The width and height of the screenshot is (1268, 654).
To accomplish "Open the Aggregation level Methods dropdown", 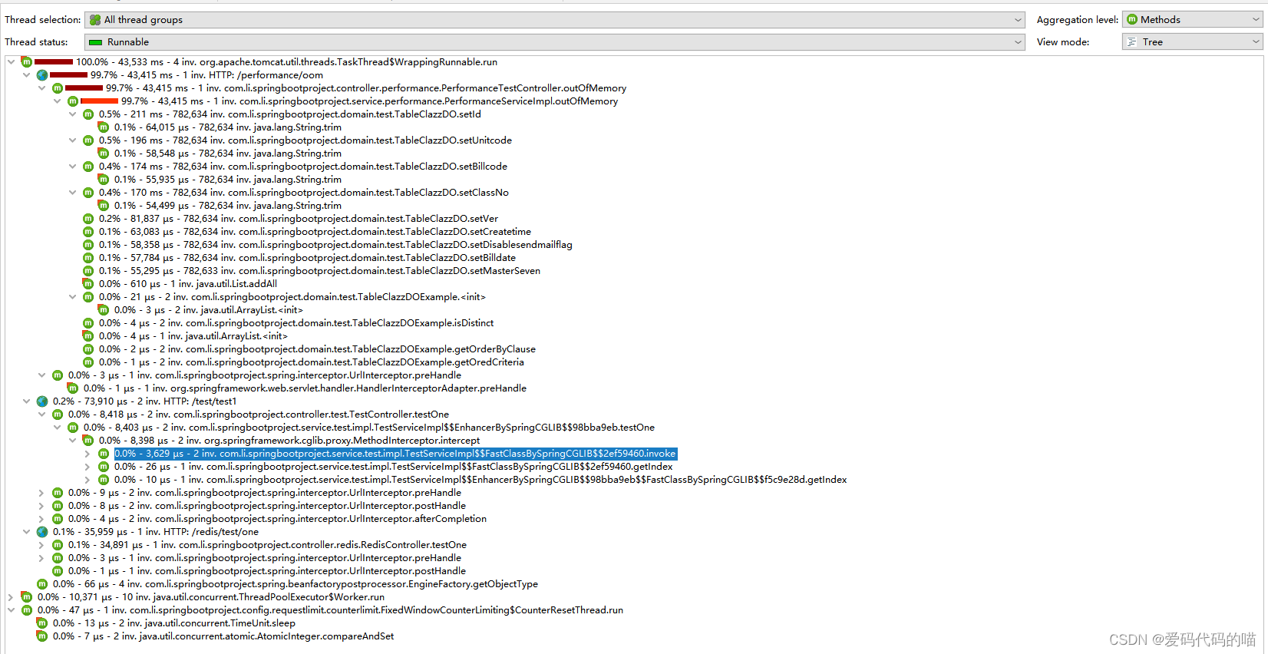I will click(x=1192, y=20).
